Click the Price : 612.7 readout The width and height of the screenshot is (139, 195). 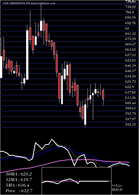(19, 191)
